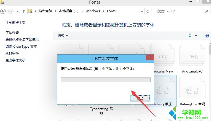Select the Batang 常规 font item

(x=165, y=91)
